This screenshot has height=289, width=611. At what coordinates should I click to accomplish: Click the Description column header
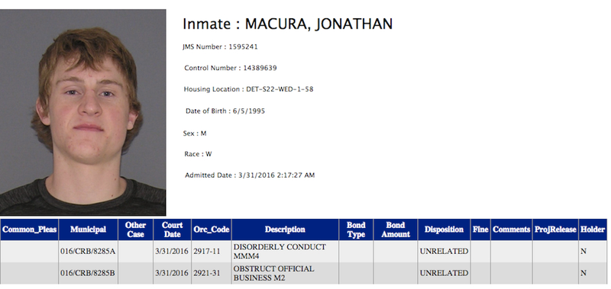pyautogui.click(x=285, y=230)
